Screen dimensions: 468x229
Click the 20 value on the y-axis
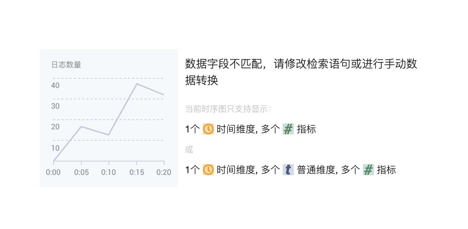point(55,127)
